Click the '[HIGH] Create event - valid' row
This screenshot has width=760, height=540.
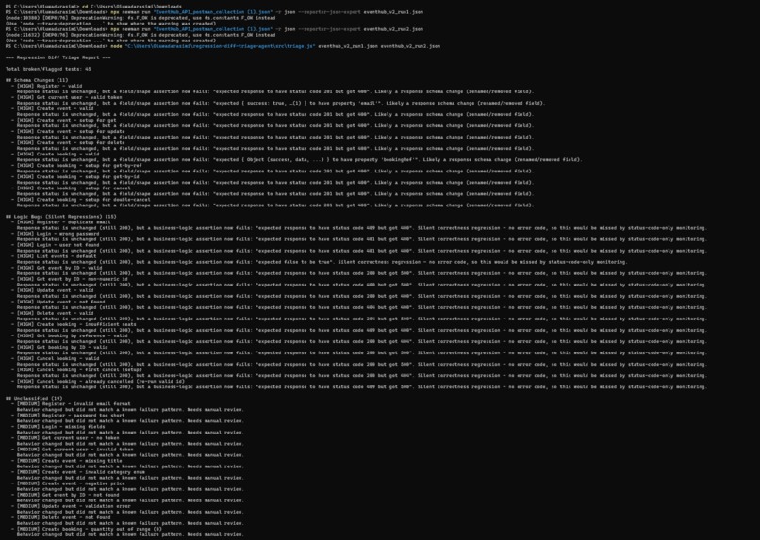[53, 108]
